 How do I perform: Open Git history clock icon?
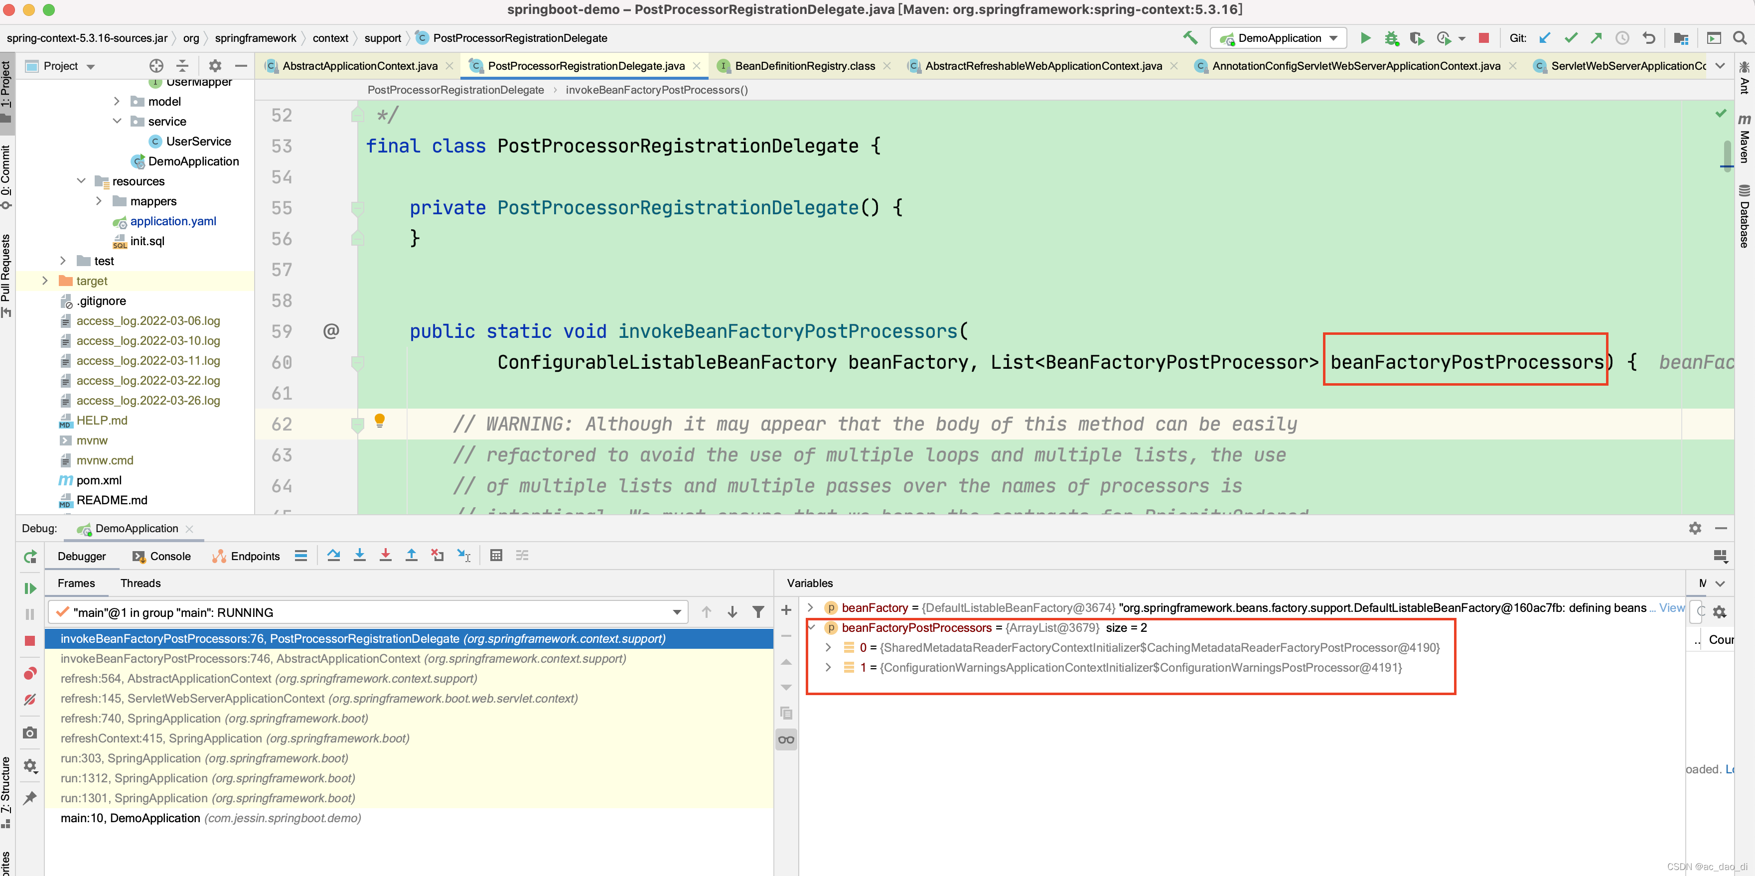point(1622,38)
